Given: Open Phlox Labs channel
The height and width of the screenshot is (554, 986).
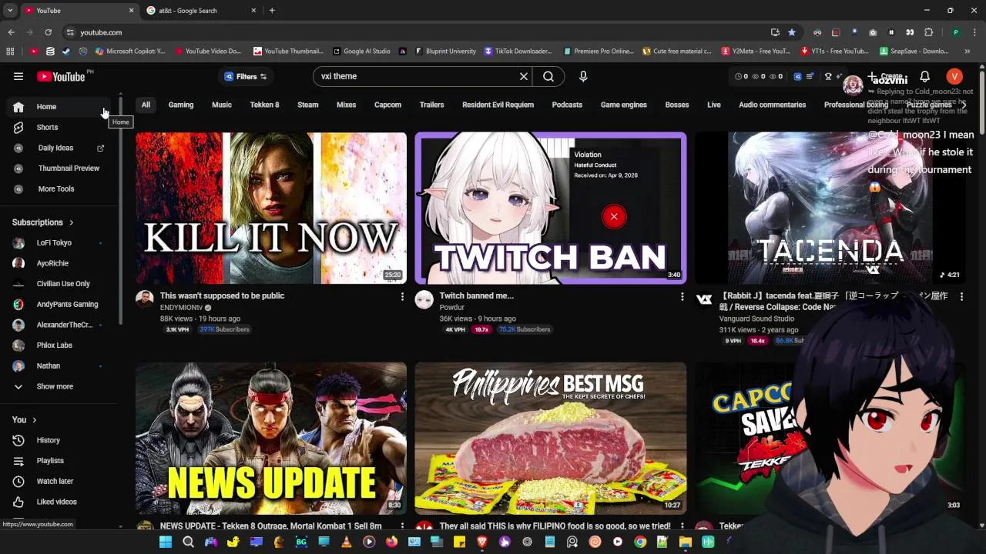Looking at the screenshot, I should 58,345.
